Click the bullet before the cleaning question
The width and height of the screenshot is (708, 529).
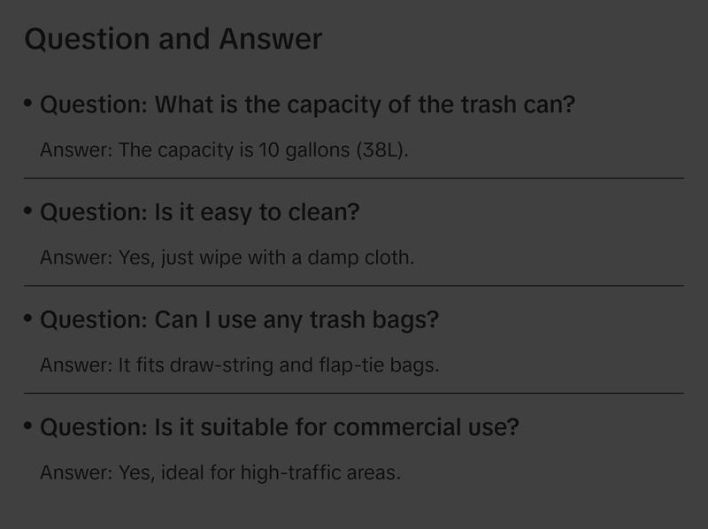(x=28, y=211)
